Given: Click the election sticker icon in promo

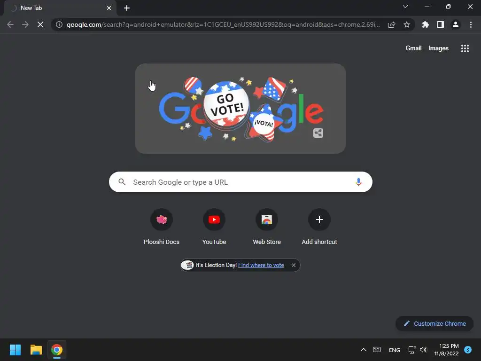Looking at the screenshot, I should (x=187, y=265).
